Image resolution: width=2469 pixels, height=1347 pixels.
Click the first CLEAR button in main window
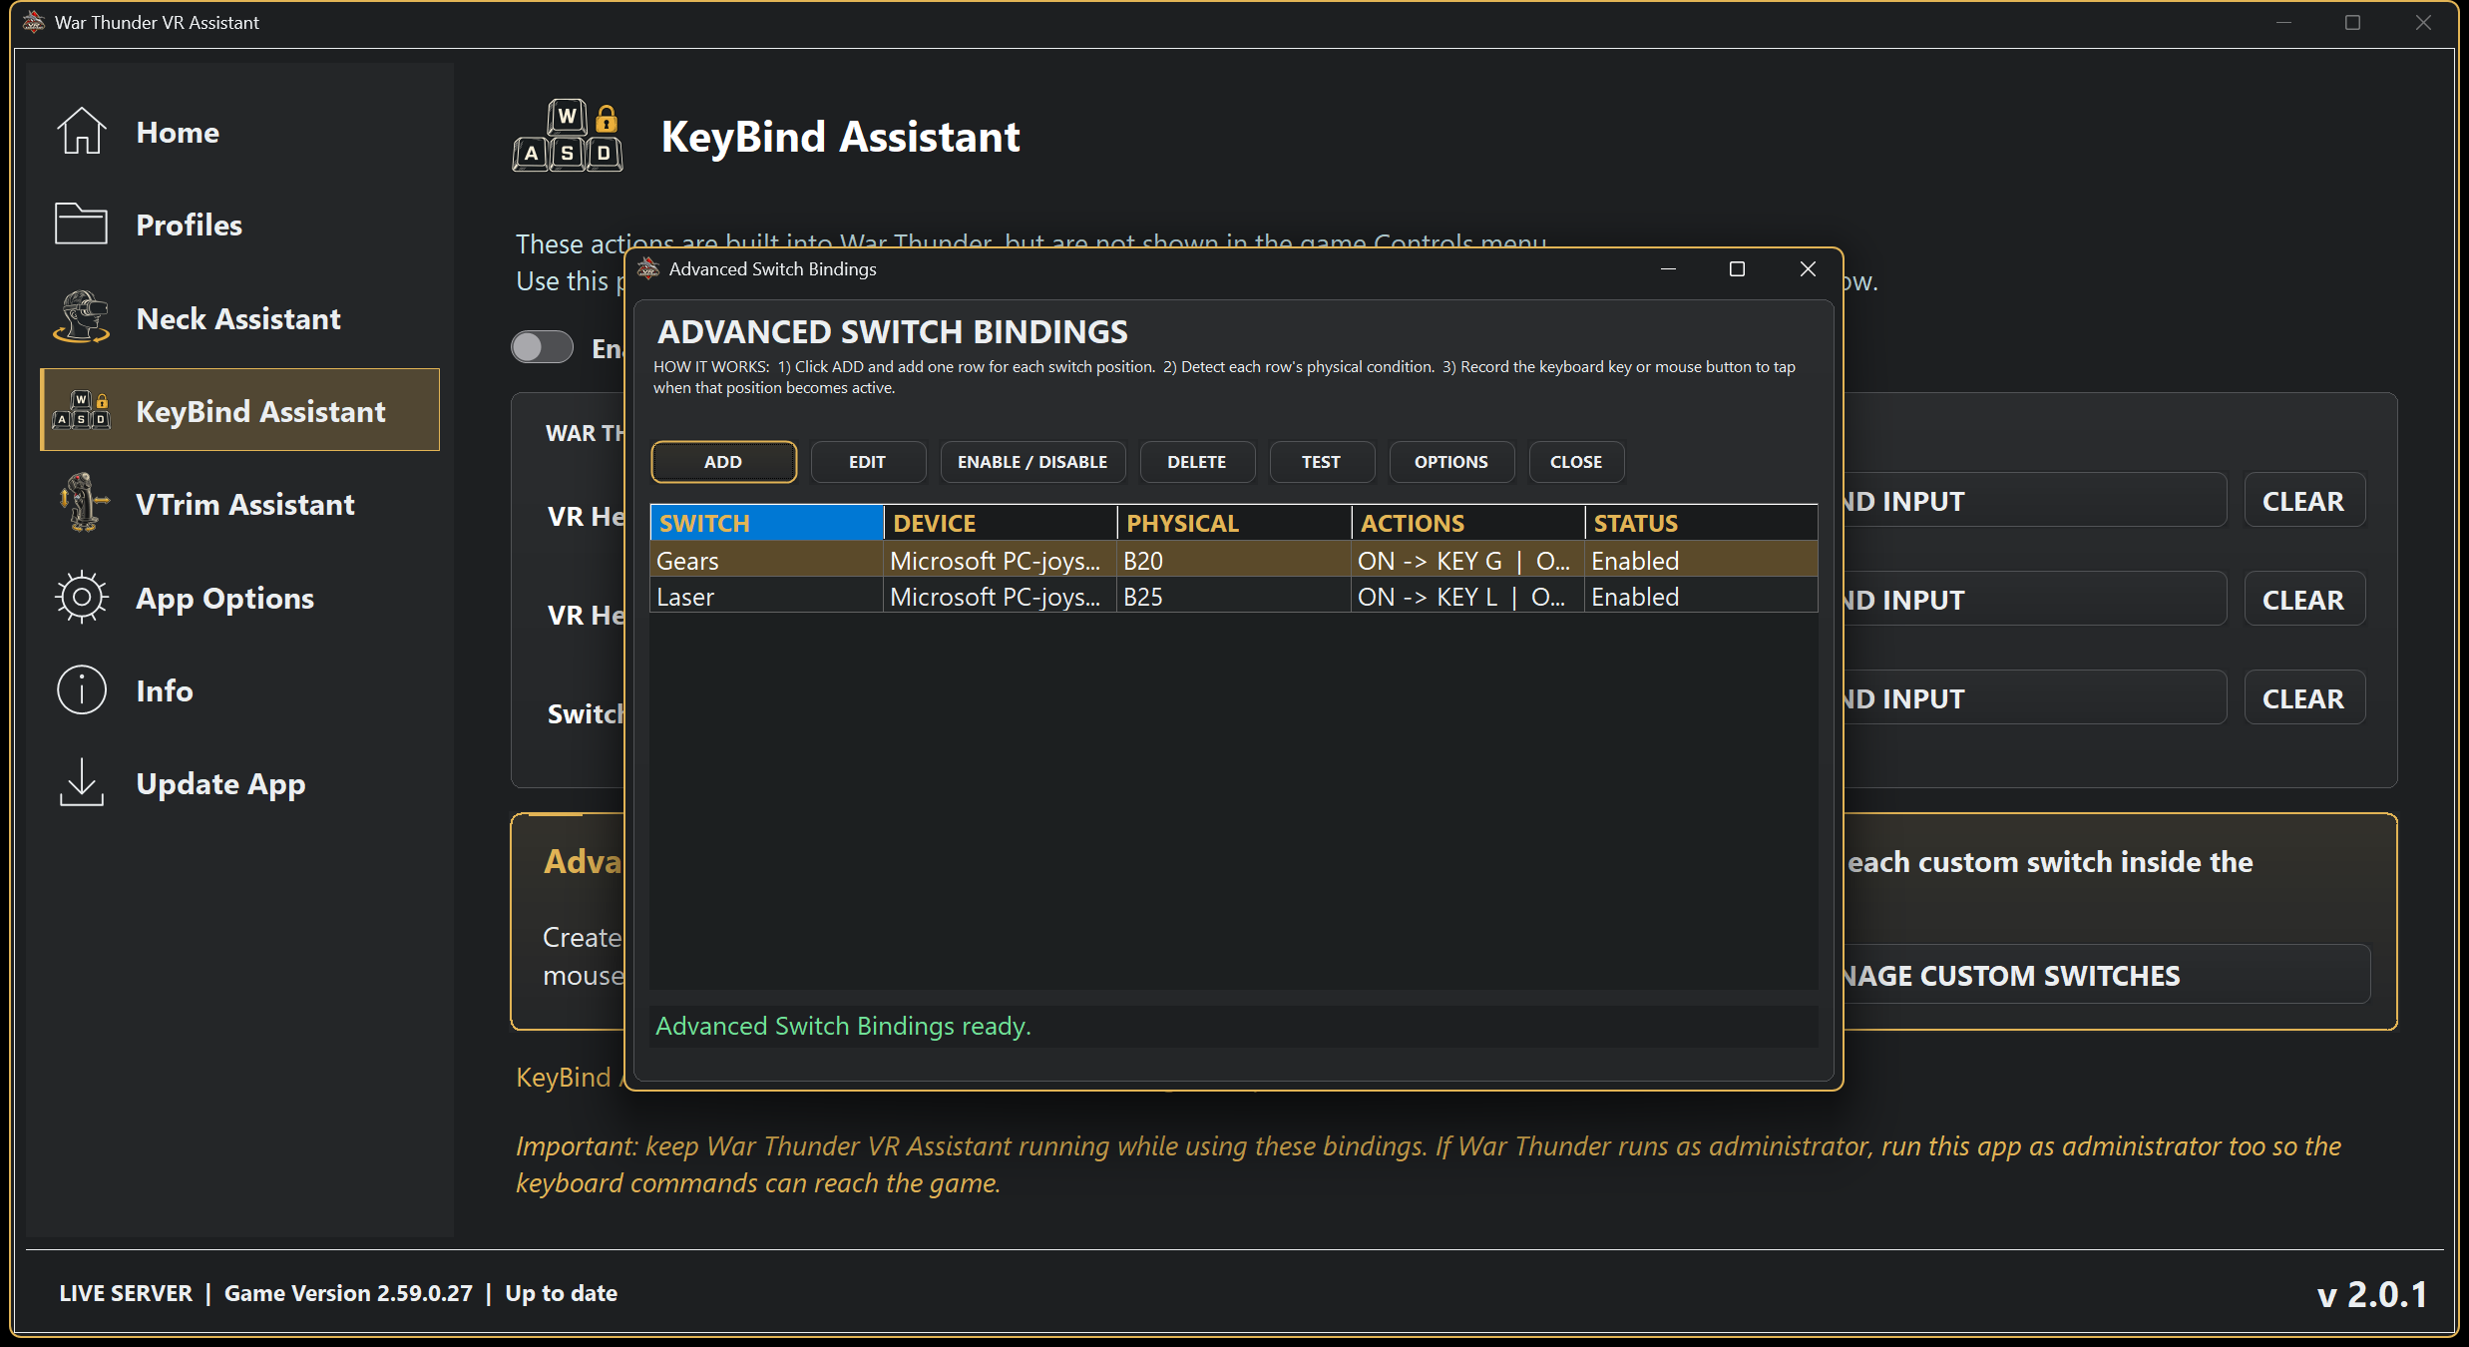pyautogui.click(x=2303, y=500)
